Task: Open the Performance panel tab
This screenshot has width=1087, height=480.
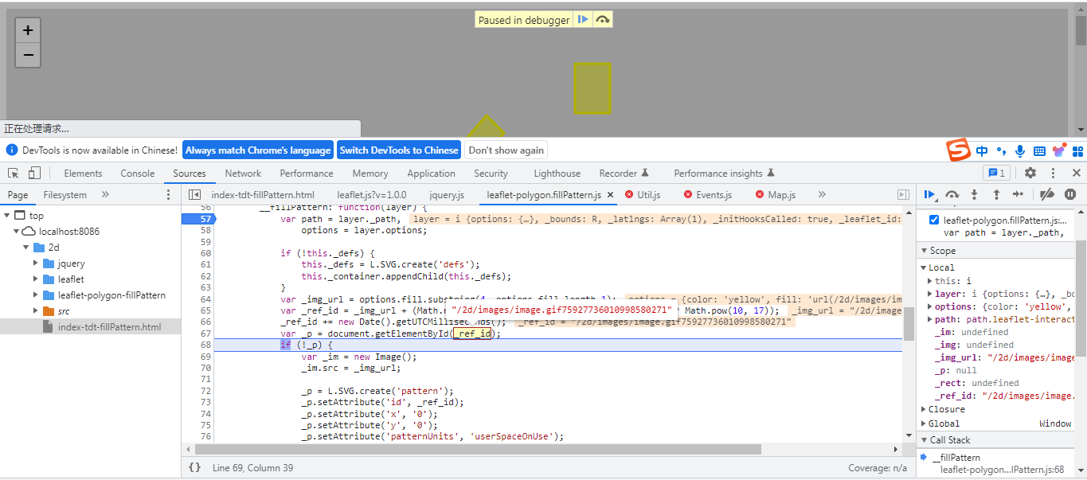Action: [x=307, y=173]
